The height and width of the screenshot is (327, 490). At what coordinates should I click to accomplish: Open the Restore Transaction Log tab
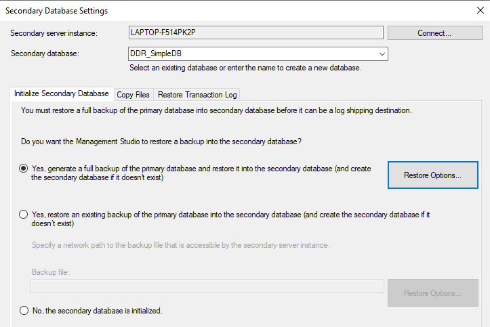[197, 95]
